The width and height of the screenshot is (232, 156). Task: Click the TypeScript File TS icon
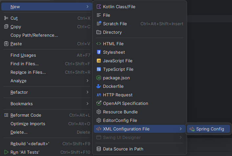click(99, 69)
